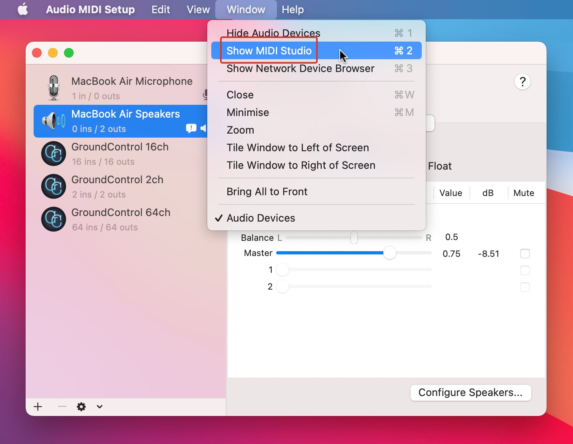Open the Edit menu
Image resolution: width=573 pixels, height=444 pixels.
coord(161,9)
